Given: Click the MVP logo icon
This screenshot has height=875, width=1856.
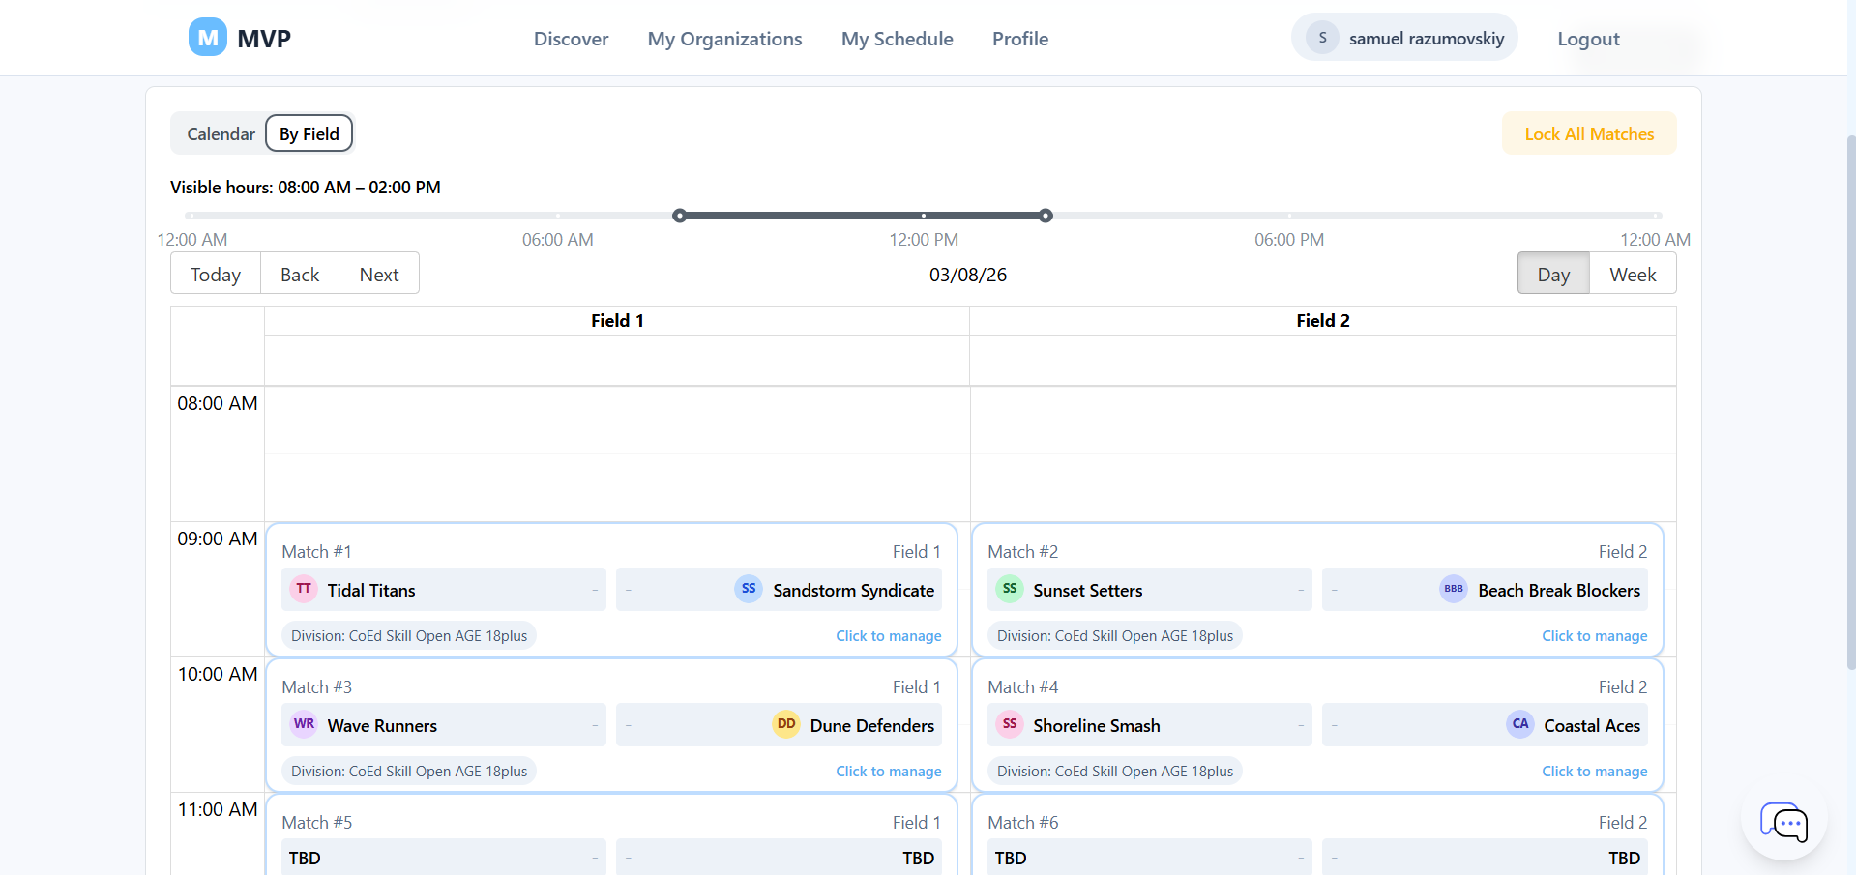Looking at the screenshot, I should click(207, 38).
